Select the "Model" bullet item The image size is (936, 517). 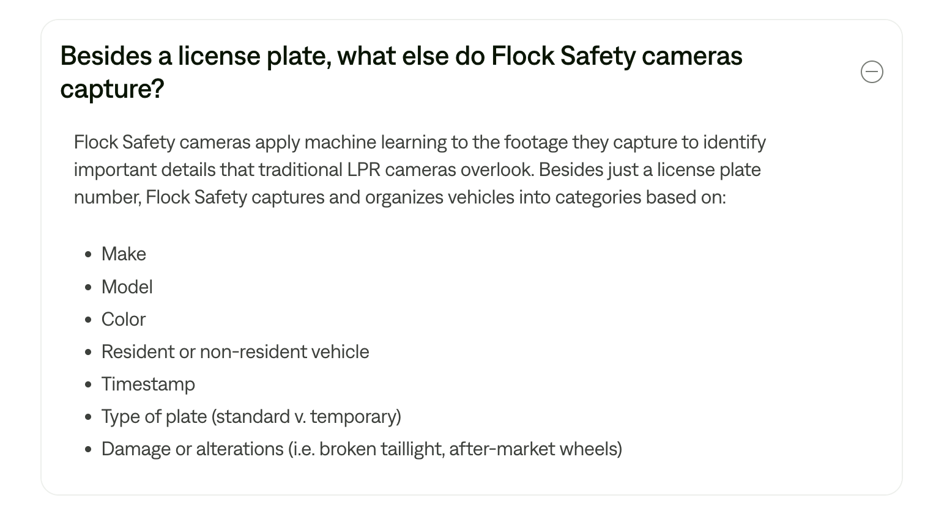127,287
